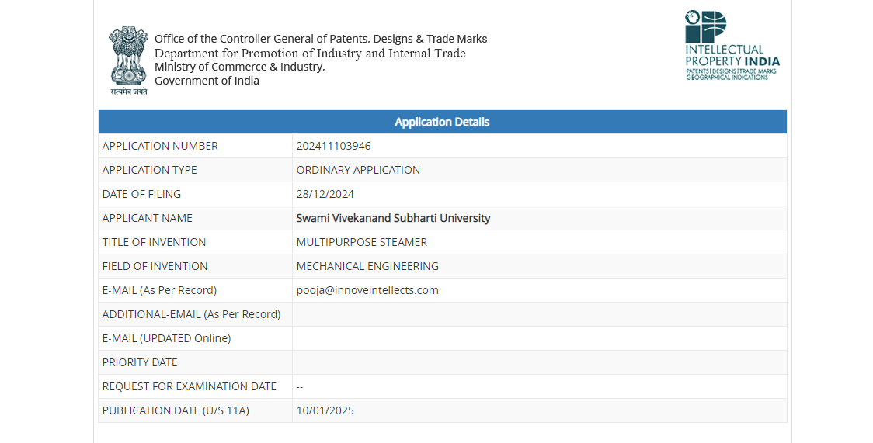Viewport: 873px width, 443px height.
Task: Click the applicant name Swami Vivekanand Subharti University
Action: 393,218
